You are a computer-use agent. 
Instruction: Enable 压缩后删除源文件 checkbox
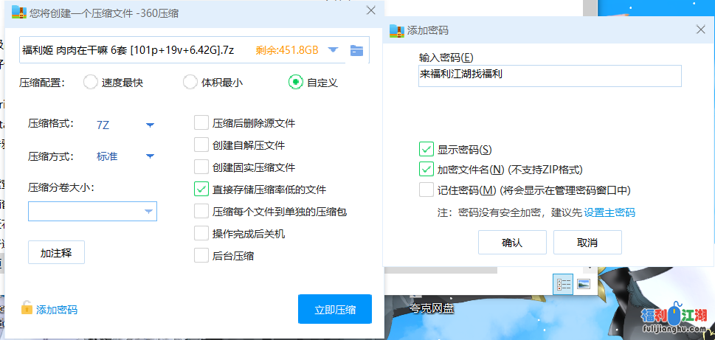[x=201, y=123]
